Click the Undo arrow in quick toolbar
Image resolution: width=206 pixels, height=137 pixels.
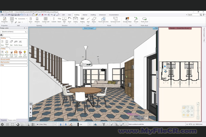click(x=21, y=15)
